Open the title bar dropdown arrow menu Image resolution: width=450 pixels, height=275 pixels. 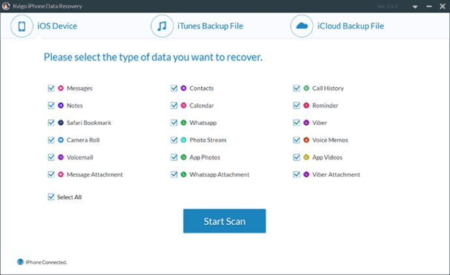pyautogui.click(x=415, y=7)
